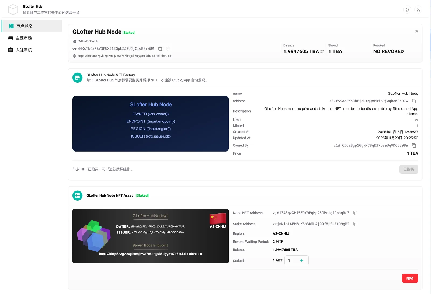Click the GLofter Hub cube logo
431x294 pixels.
pos(13,9)
